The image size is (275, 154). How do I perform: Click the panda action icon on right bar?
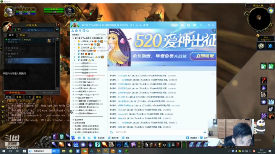pyautogui.click(x=271, y=109)
